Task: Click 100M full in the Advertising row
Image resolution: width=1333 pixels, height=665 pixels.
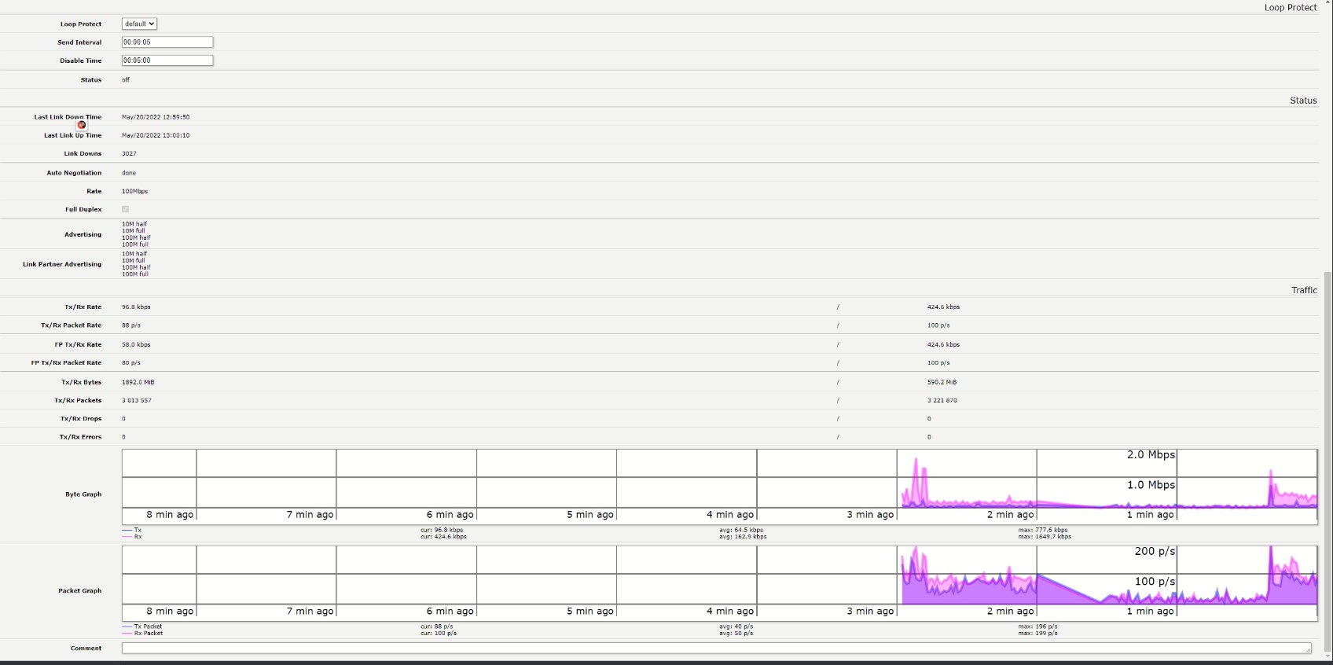Action: click(x=135, y=244)
